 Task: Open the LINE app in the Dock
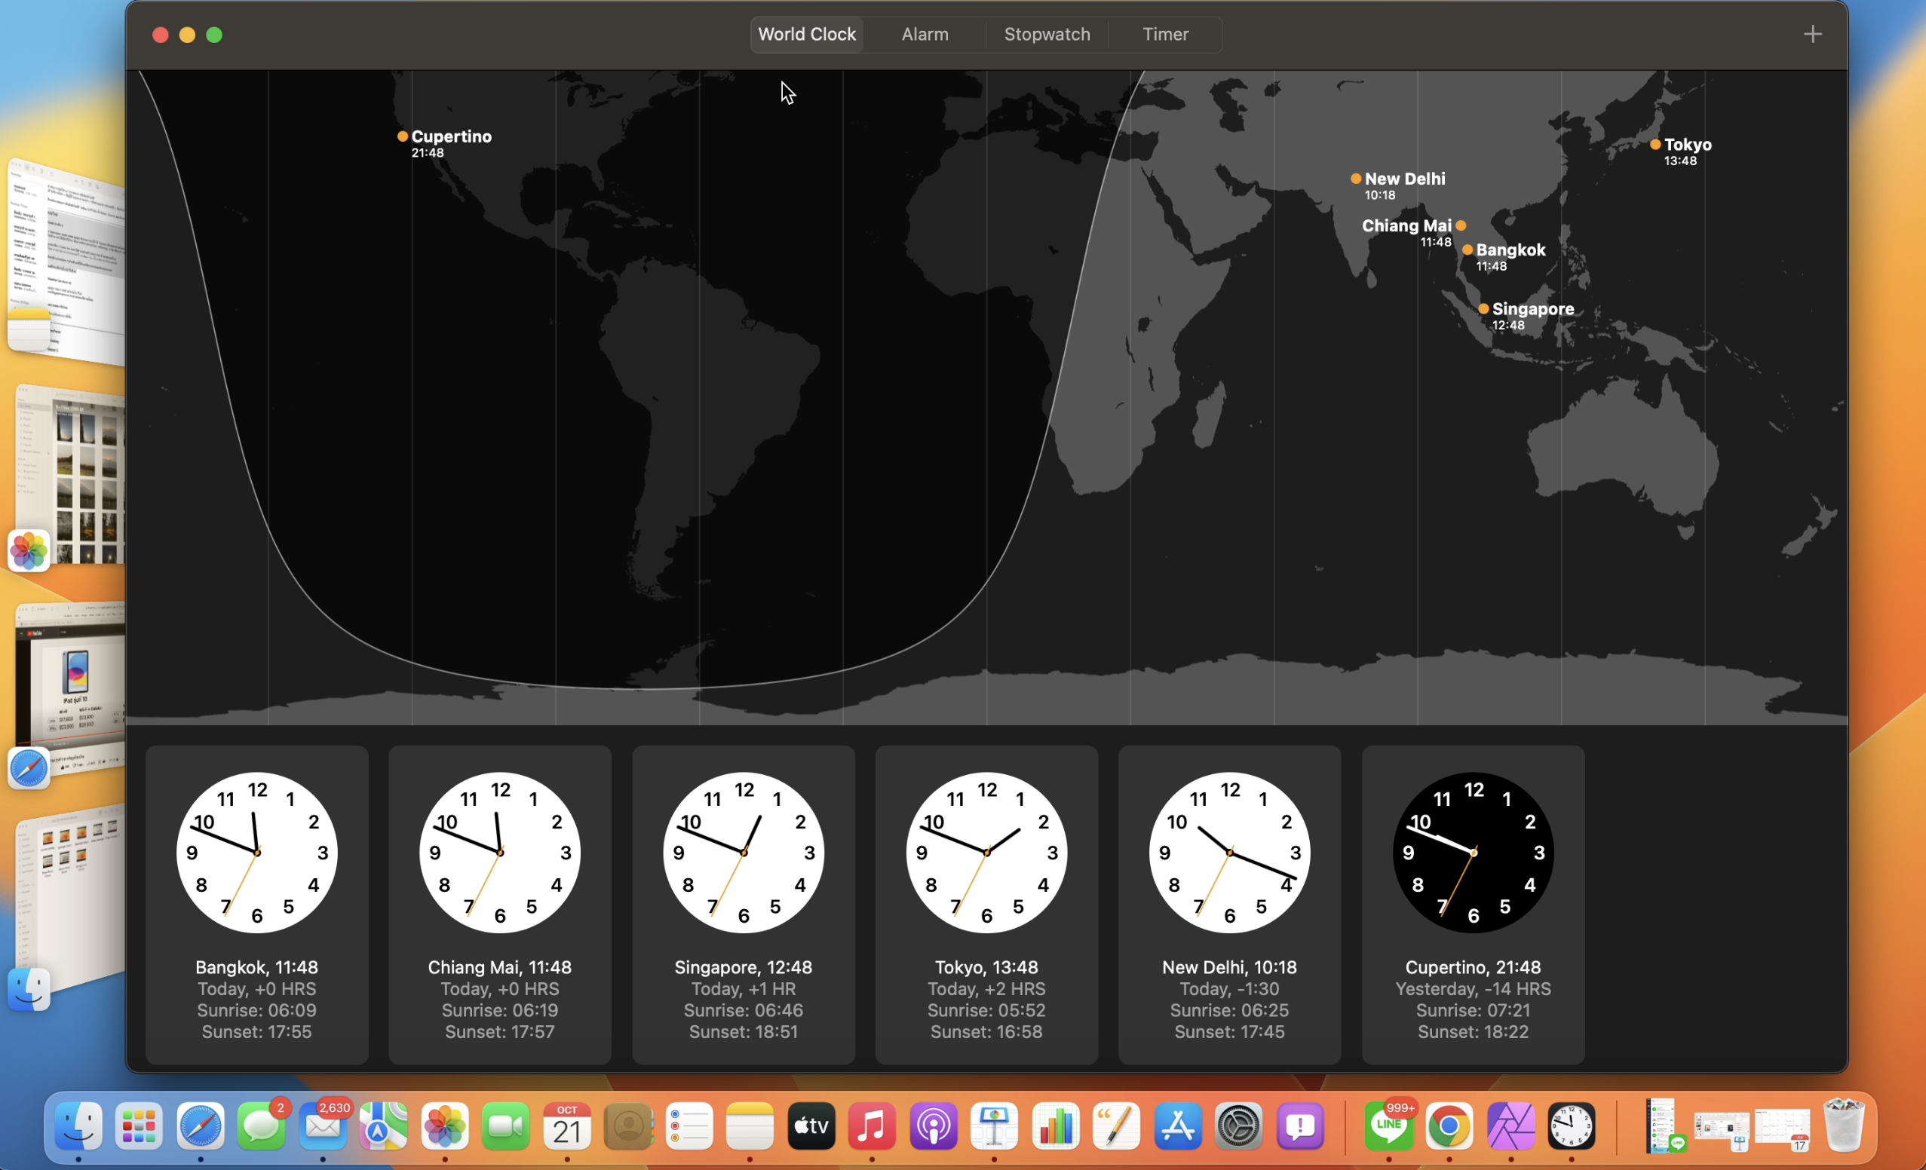[x=1388, y=1126]
